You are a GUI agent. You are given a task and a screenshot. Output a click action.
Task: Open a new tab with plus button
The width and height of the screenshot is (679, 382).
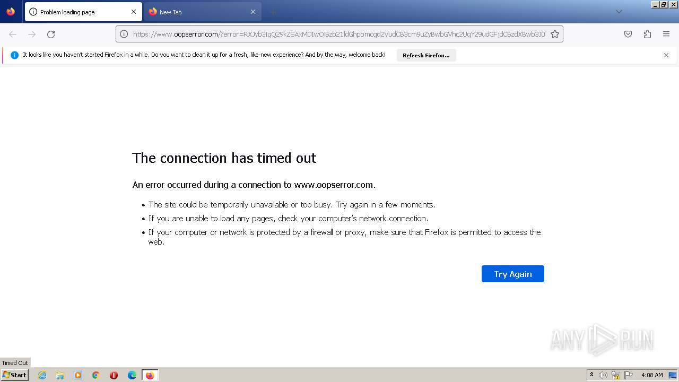273,12
